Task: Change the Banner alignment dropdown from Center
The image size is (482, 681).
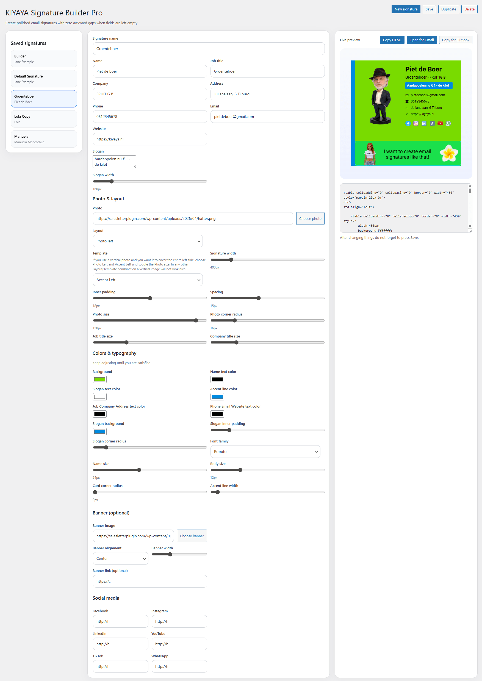Action: point(120,558)
